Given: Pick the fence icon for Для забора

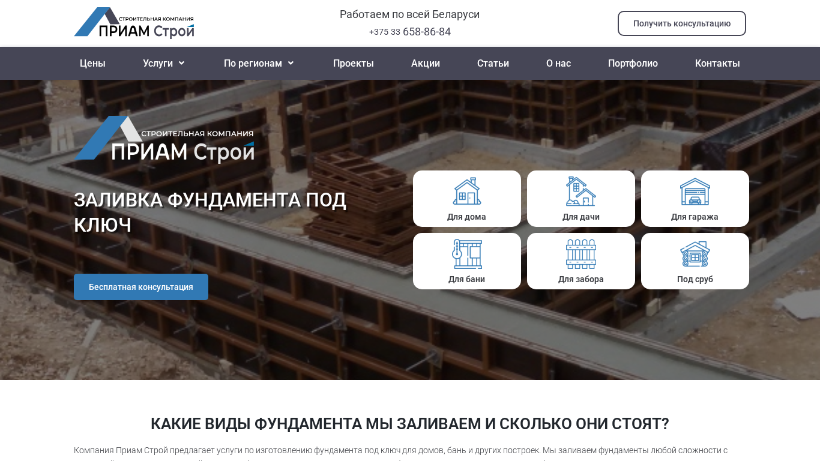Looking at the screenshot, I should click(x=580, y=254).
